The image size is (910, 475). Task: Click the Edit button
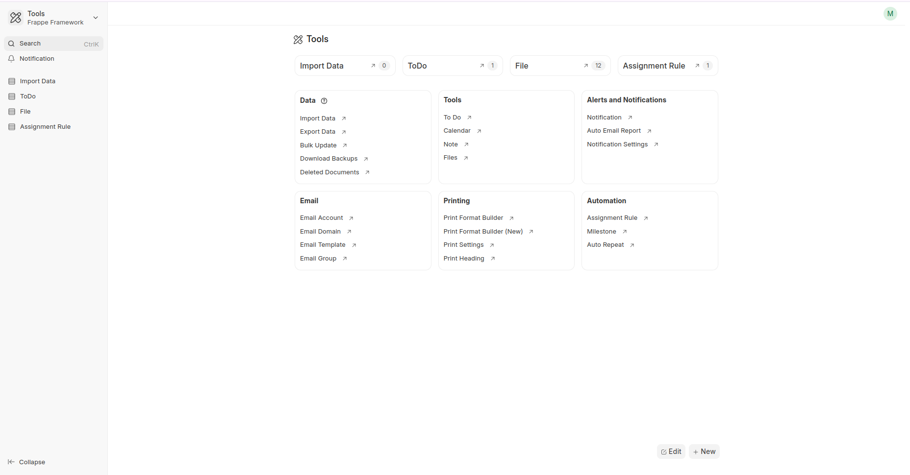point(671,451)
